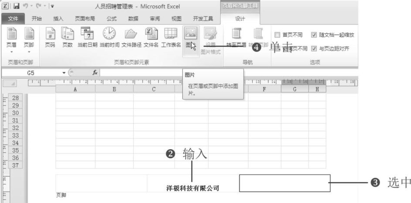The image size is (411, 203).
Task: Select column G header
Action: [x=295, y=89]
